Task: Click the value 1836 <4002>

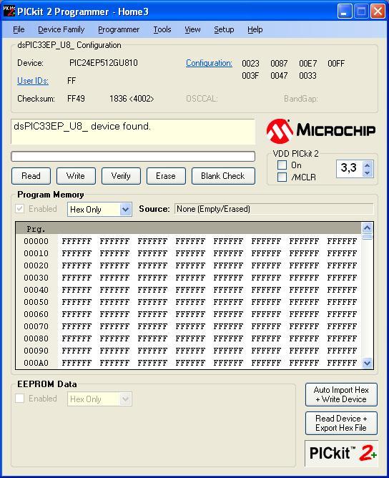Action: (x=132, y=99)
